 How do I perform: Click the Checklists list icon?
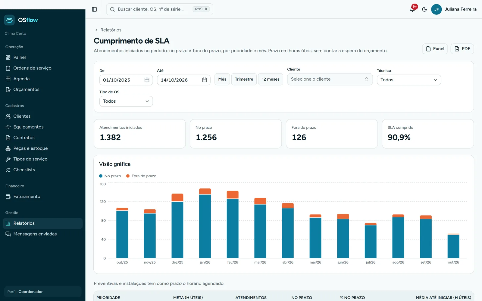click(8, 170)
